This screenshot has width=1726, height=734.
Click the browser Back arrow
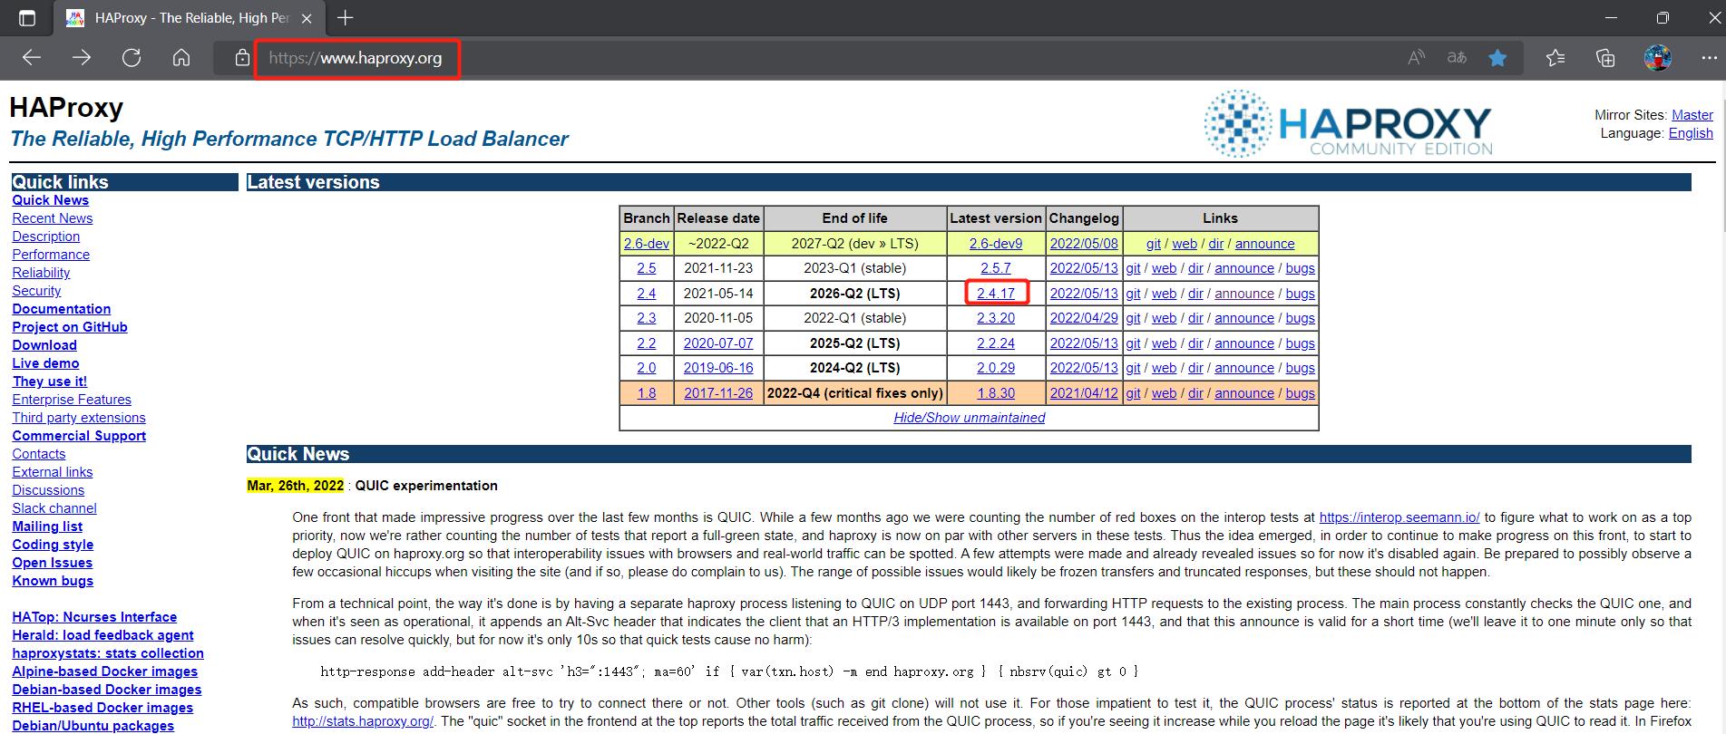(x=32, y=58)
